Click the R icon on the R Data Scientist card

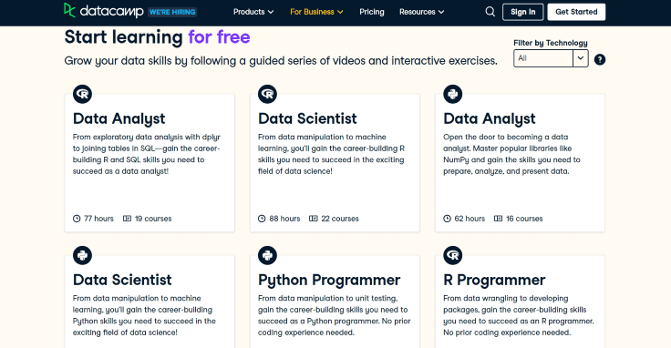267,94
